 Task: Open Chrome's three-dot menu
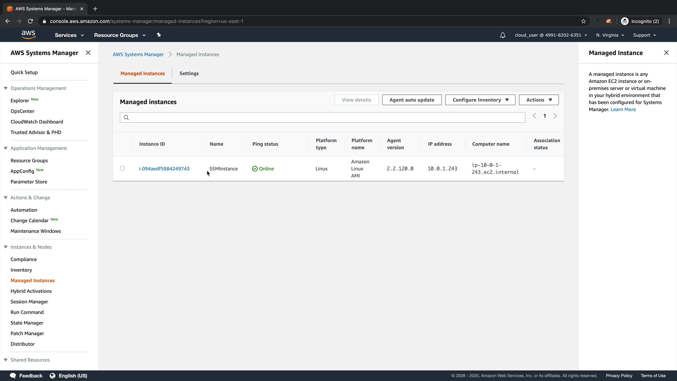coord(669,21)
